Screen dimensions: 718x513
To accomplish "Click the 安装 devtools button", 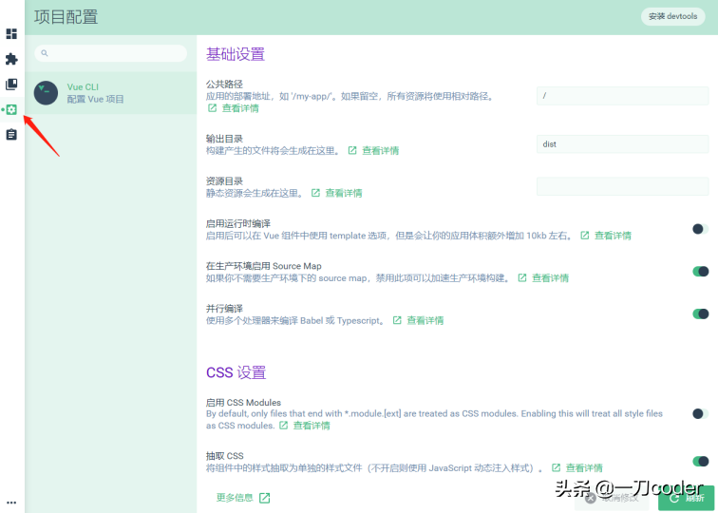I will coord(672,16).
